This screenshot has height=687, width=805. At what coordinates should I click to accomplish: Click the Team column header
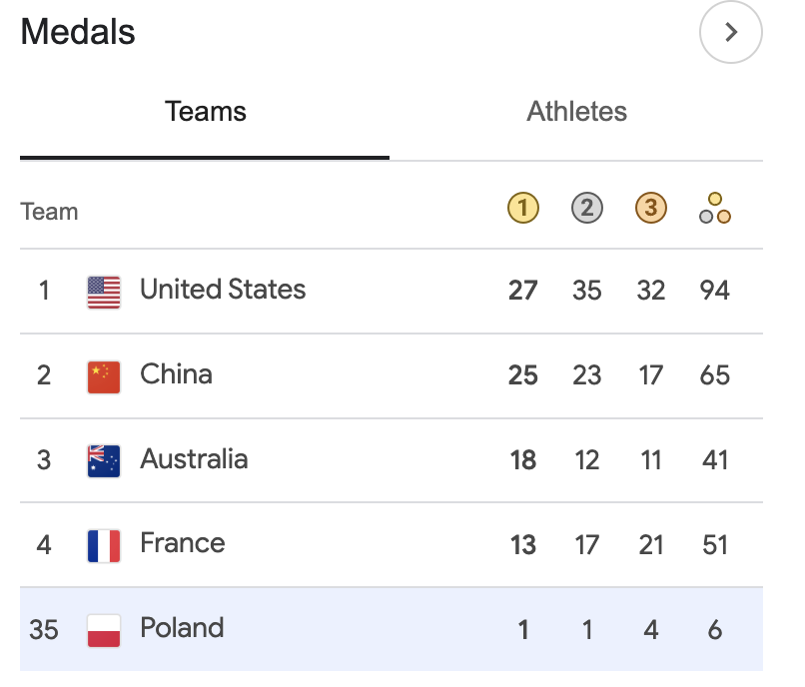click(49, 212)
